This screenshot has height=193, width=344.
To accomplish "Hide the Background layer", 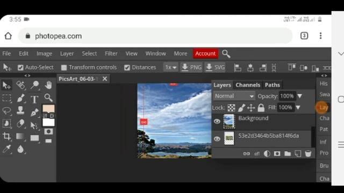I will point(217,122).
